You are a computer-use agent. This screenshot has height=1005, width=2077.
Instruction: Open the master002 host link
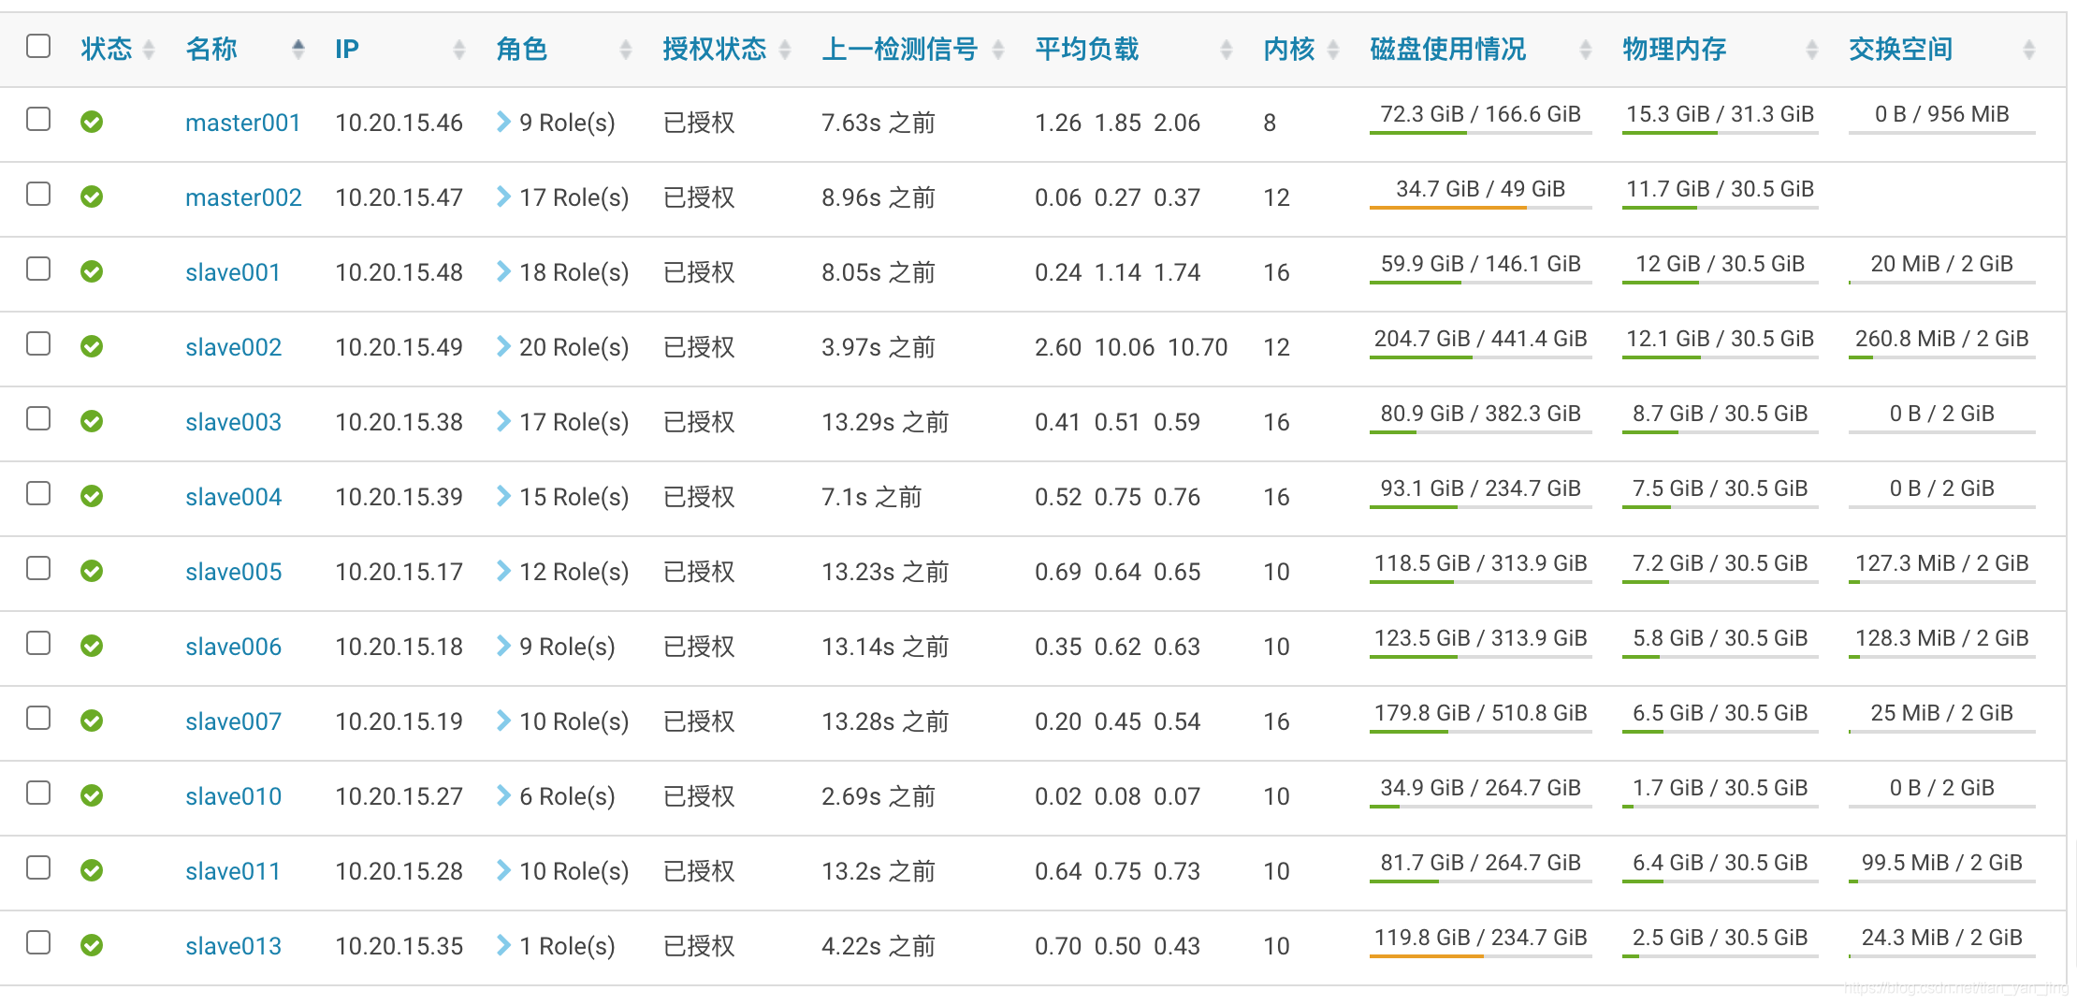tap(243, 197)
